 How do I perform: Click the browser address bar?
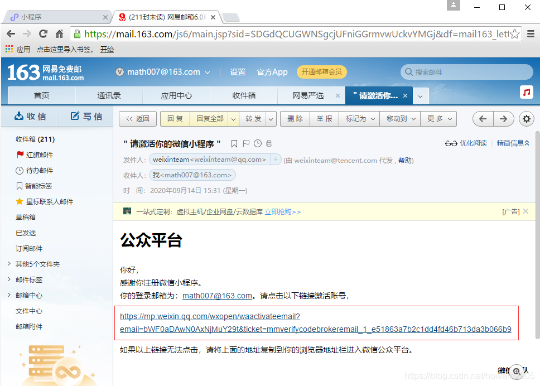(x=296, y=33)
